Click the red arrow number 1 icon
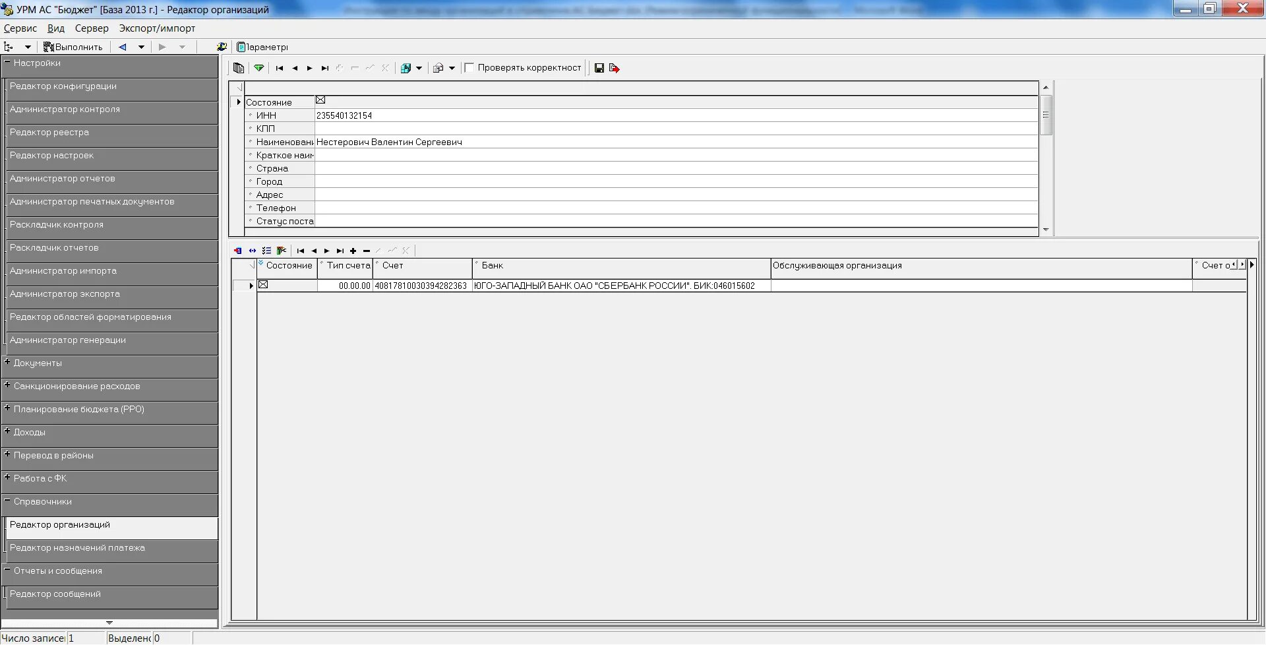Image resolution: width=1266 pixels, height=645 pixels. click(x=238, y=251)
